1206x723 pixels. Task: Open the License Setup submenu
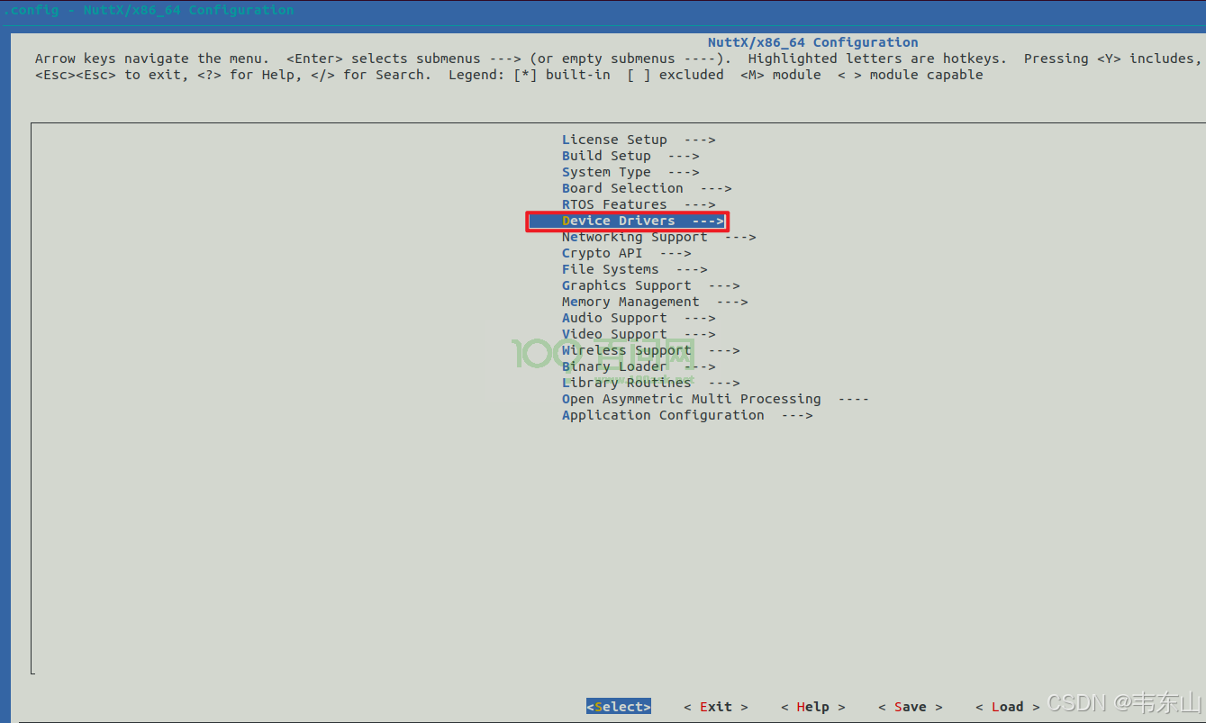coord(639,140)
